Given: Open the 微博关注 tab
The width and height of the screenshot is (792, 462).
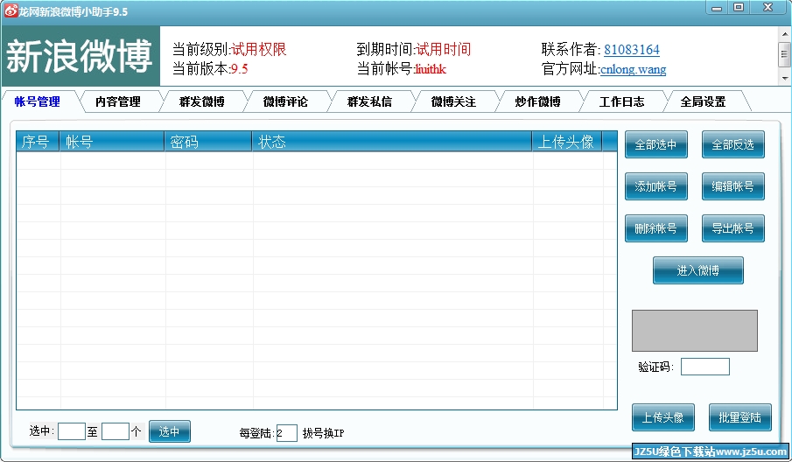Looking at the screenshot, I should pyautogui.click(x=453, y=101).
